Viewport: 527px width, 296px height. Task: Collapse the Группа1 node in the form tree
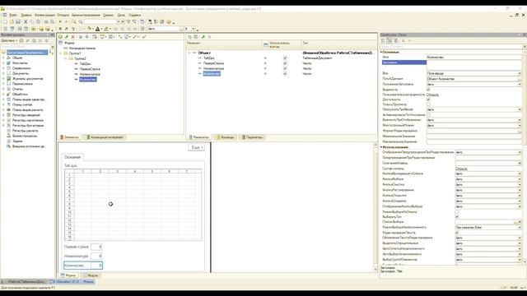[61, 53]
